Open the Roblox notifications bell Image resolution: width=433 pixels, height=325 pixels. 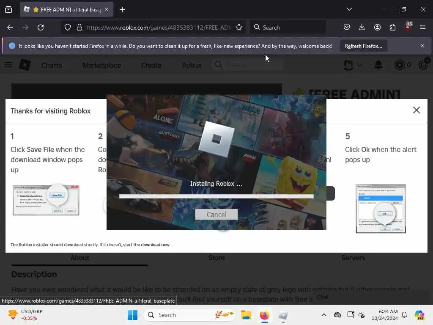(x=378, y=65)
